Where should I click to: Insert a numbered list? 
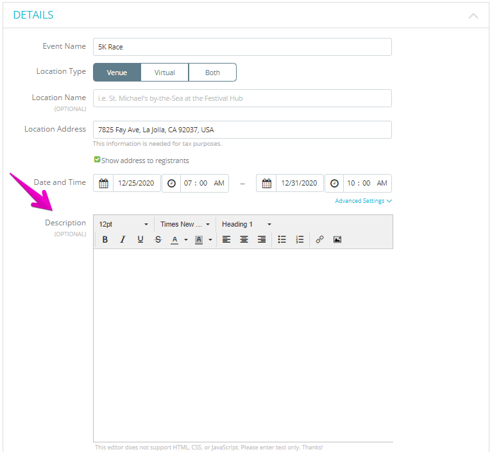[300, 239]
